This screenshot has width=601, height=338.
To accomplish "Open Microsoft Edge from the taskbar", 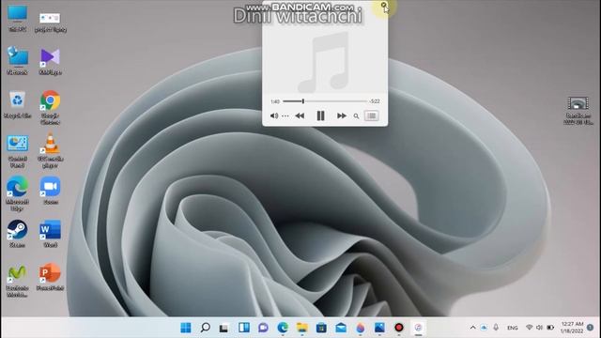I will [x=283, y=328].
